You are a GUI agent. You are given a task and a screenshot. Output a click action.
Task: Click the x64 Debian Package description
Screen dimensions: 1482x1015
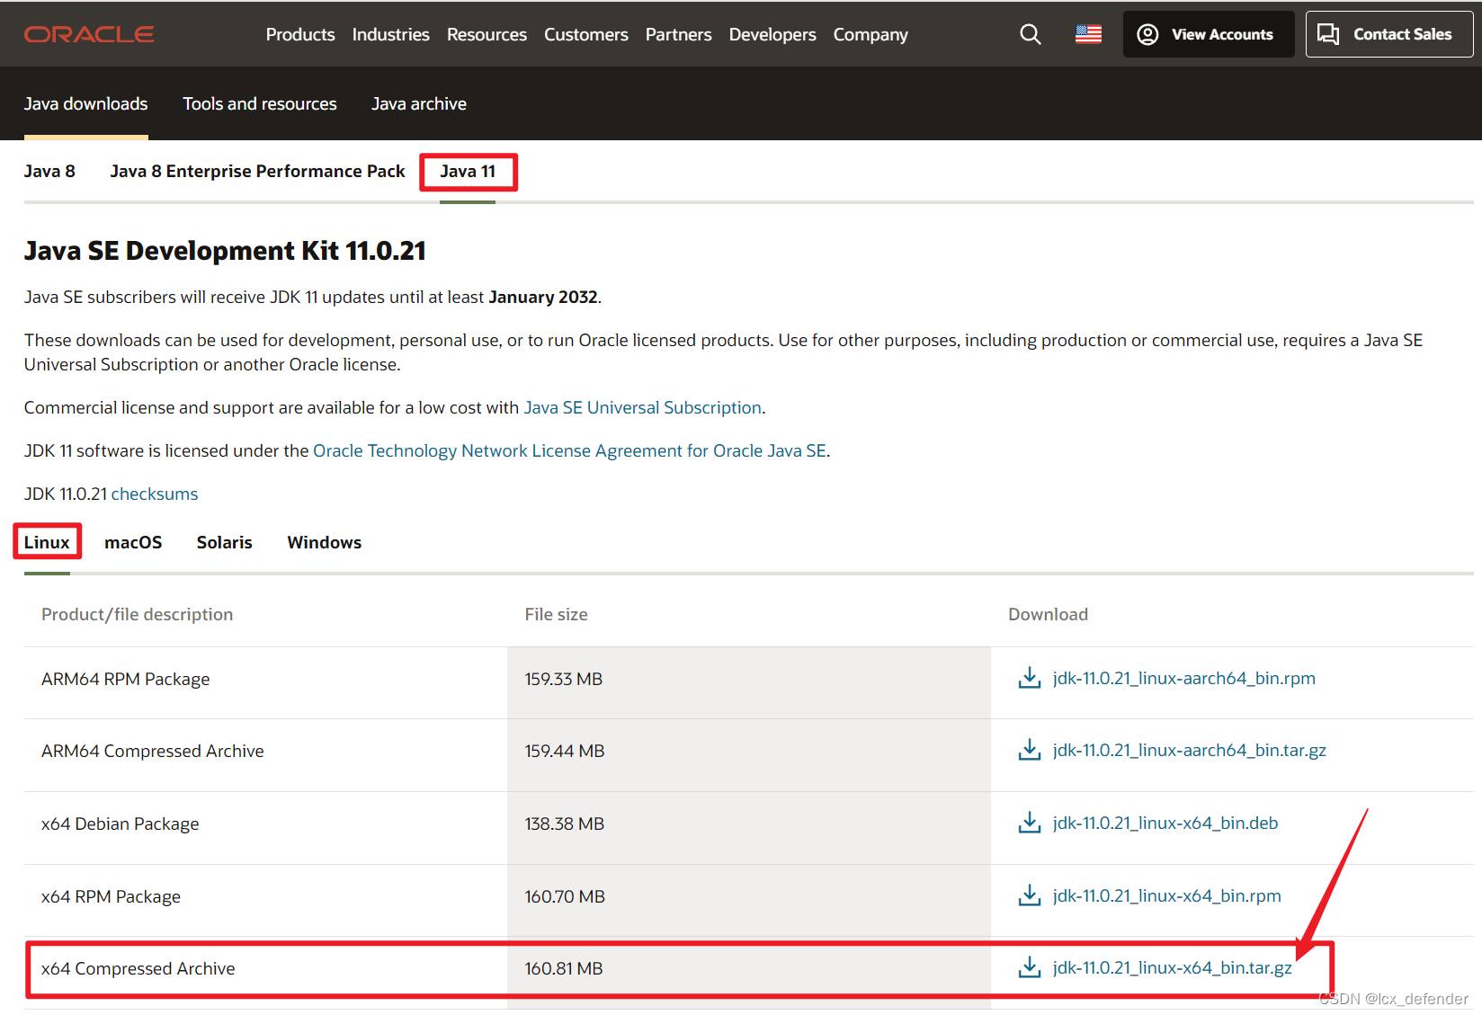click(121, 824)
